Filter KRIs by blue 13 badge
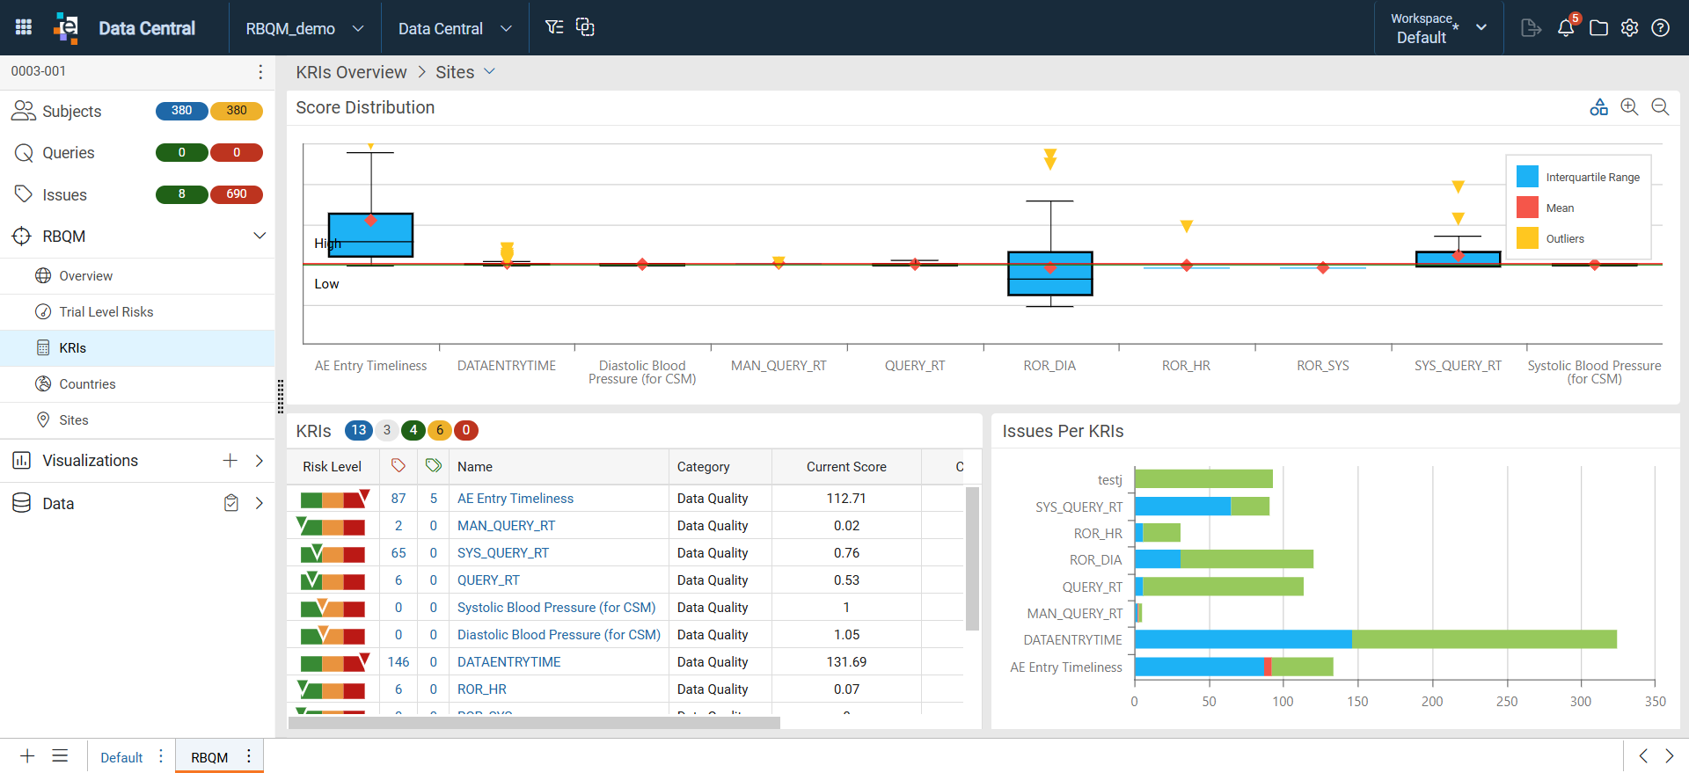Image resolution: width=1689 pixels, height=773 pixels. tap(359, 430)
